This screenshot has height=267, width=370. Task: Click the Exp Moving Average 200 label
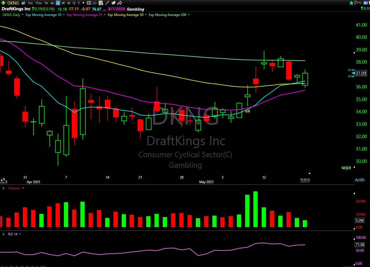[x=168, y=15]
